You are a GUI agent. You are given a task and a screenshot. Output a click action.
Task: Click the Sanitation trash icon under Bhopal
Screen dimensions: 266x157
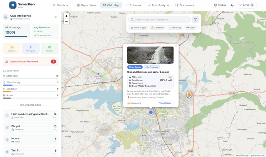pos(13,130)
